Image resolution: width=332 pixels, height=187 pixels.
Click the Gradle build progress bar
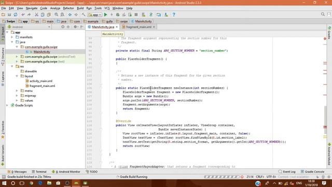(x=222, y=177)
